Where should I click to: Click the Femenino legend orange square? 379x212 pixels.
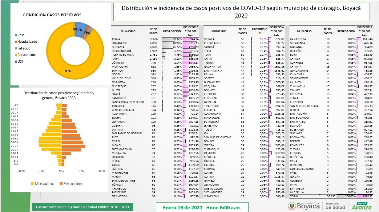[x=61, y=183]
